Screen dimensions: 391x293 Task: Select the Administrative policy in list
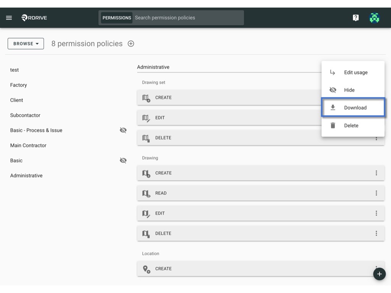26,175
